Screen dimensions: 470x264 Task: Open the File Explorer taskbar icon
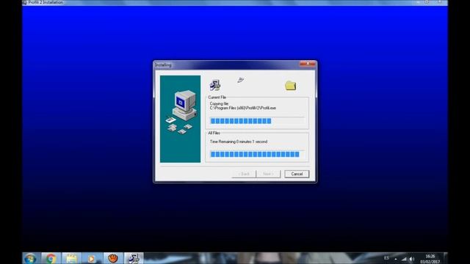coord(71,258)
